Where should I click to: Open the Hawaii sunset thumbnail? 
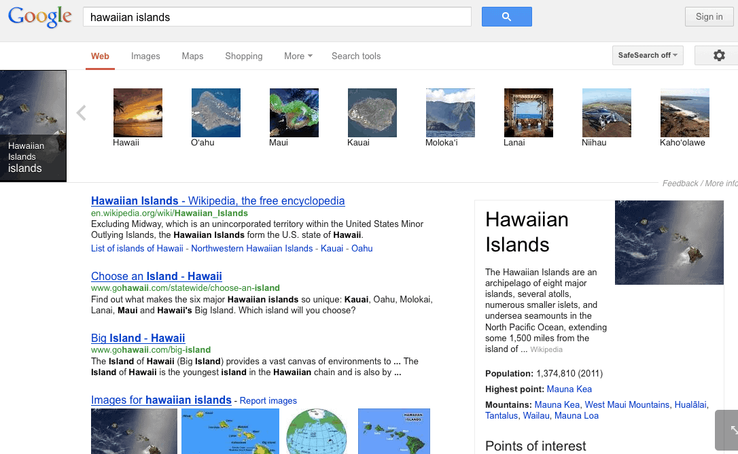click(138, 113)
